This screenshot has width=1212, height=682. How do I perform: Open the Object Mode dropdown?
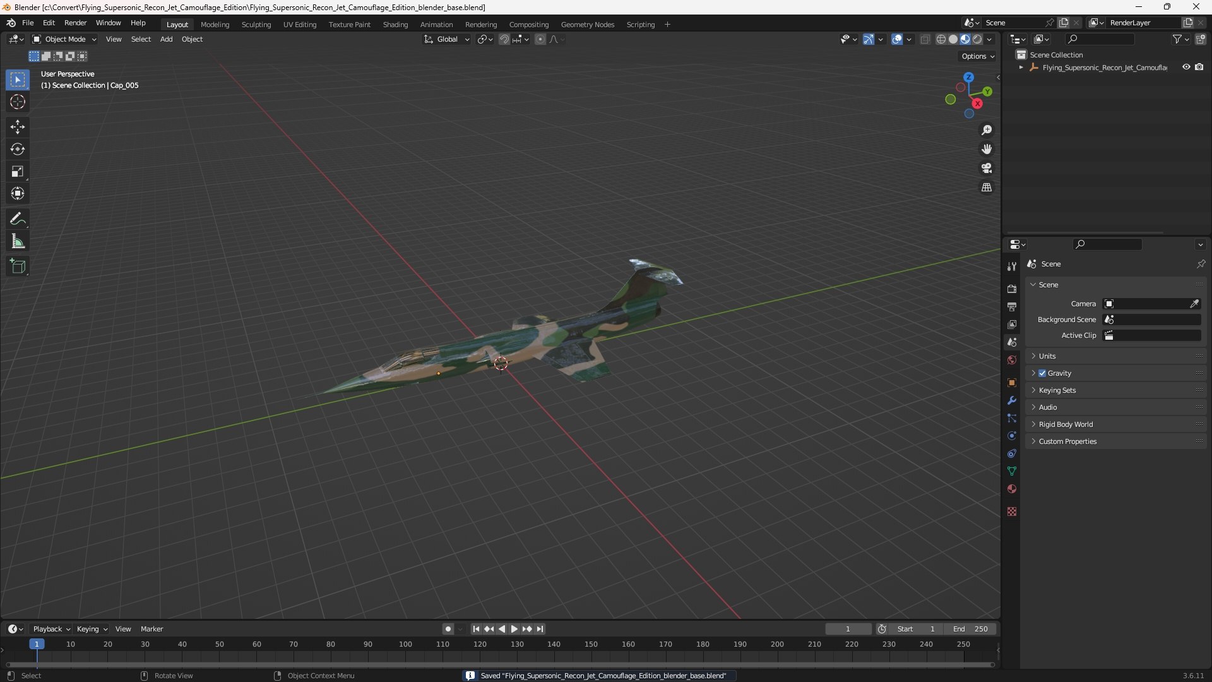pos(64,39)
